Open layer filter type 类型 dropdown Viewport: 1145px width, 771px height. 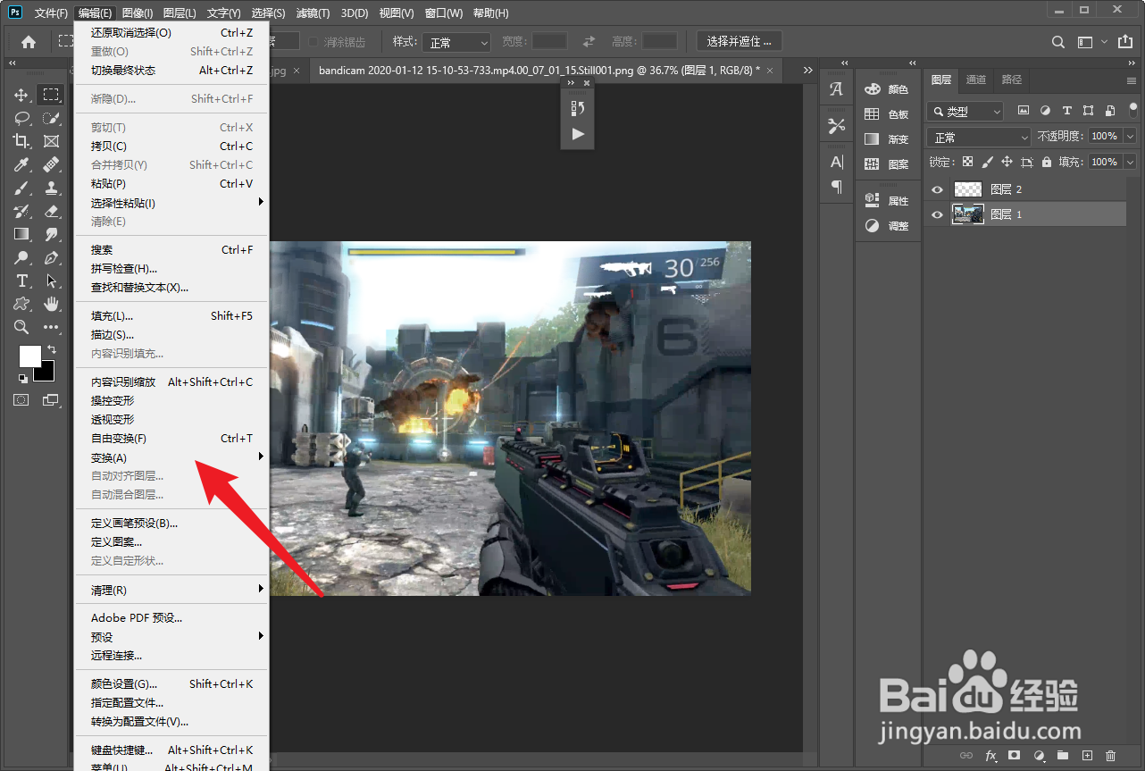coord(965,112)
